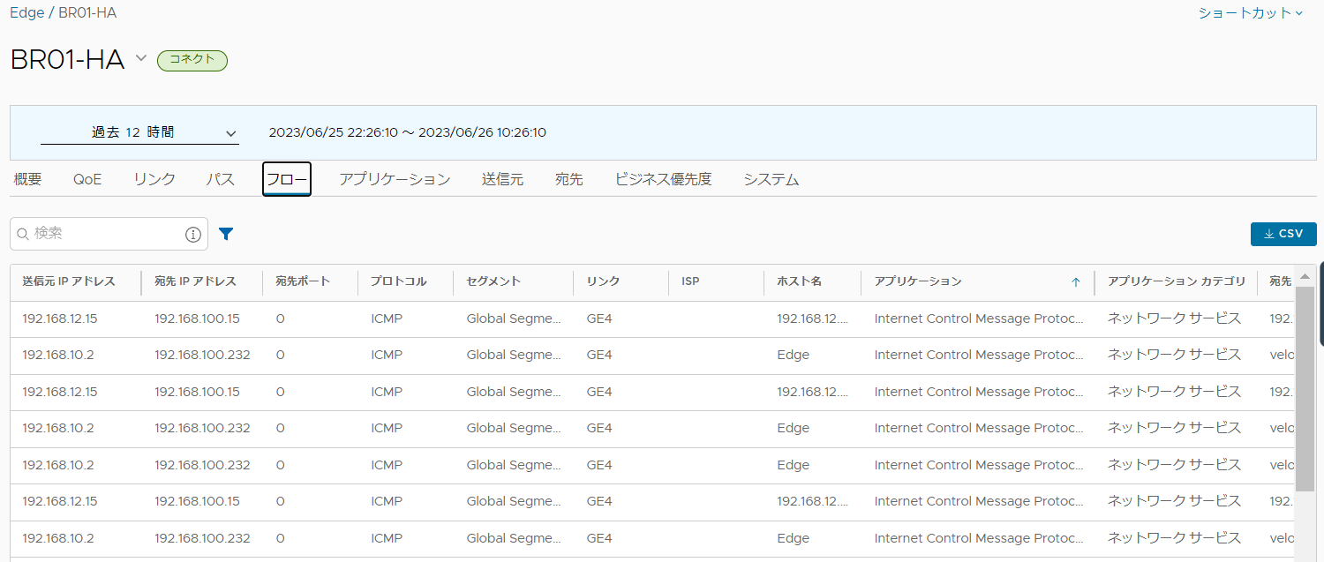The height and width of the screenshot is (562, 1324).
Task: Click ネットワーク サービス category in first row
Action: 1174,318
